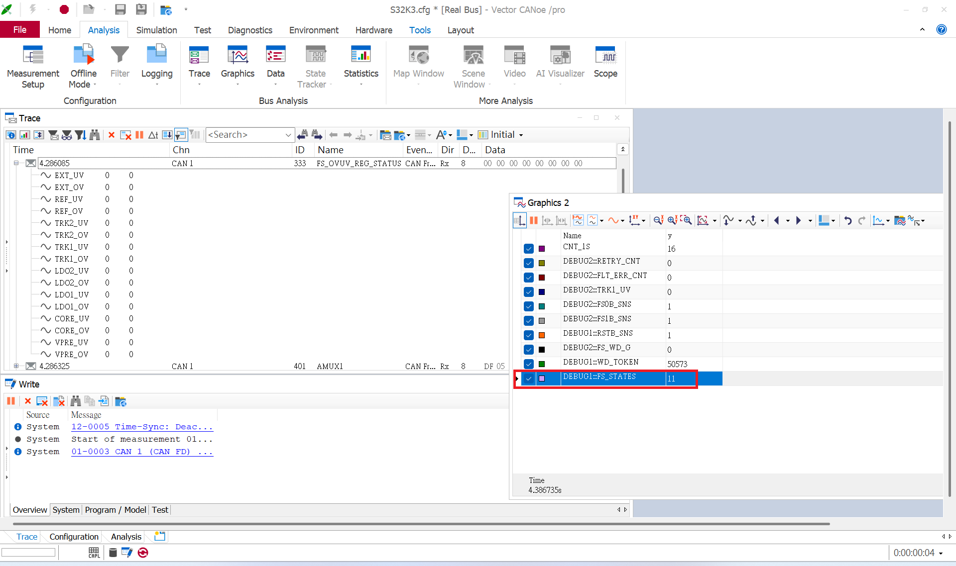Open the File menu
Viewport: 956px width, 566px height.
[20, 30]
